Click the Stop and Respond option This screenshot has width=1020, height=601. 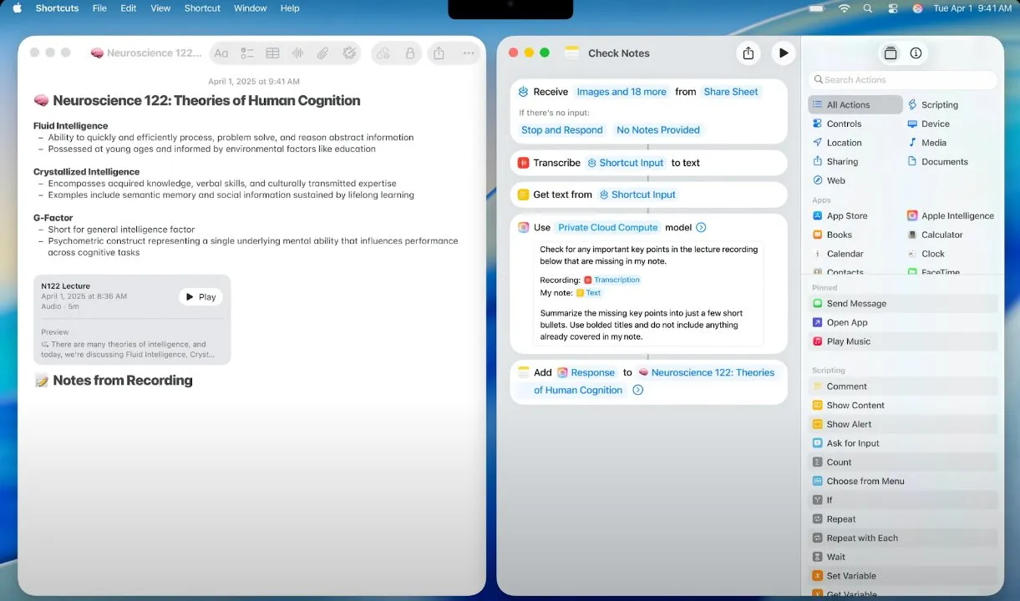pos(561,130)
